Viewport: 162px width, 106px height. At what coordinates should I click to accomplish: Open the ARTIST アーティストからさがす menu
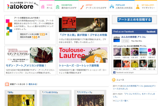coord(93,6)
